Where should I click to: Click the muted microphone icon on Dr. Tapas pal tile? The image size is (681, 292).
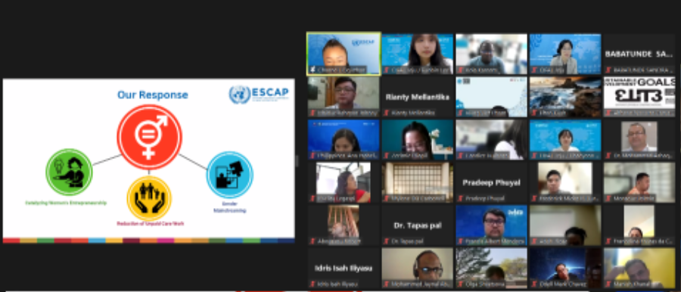point(386,241)
